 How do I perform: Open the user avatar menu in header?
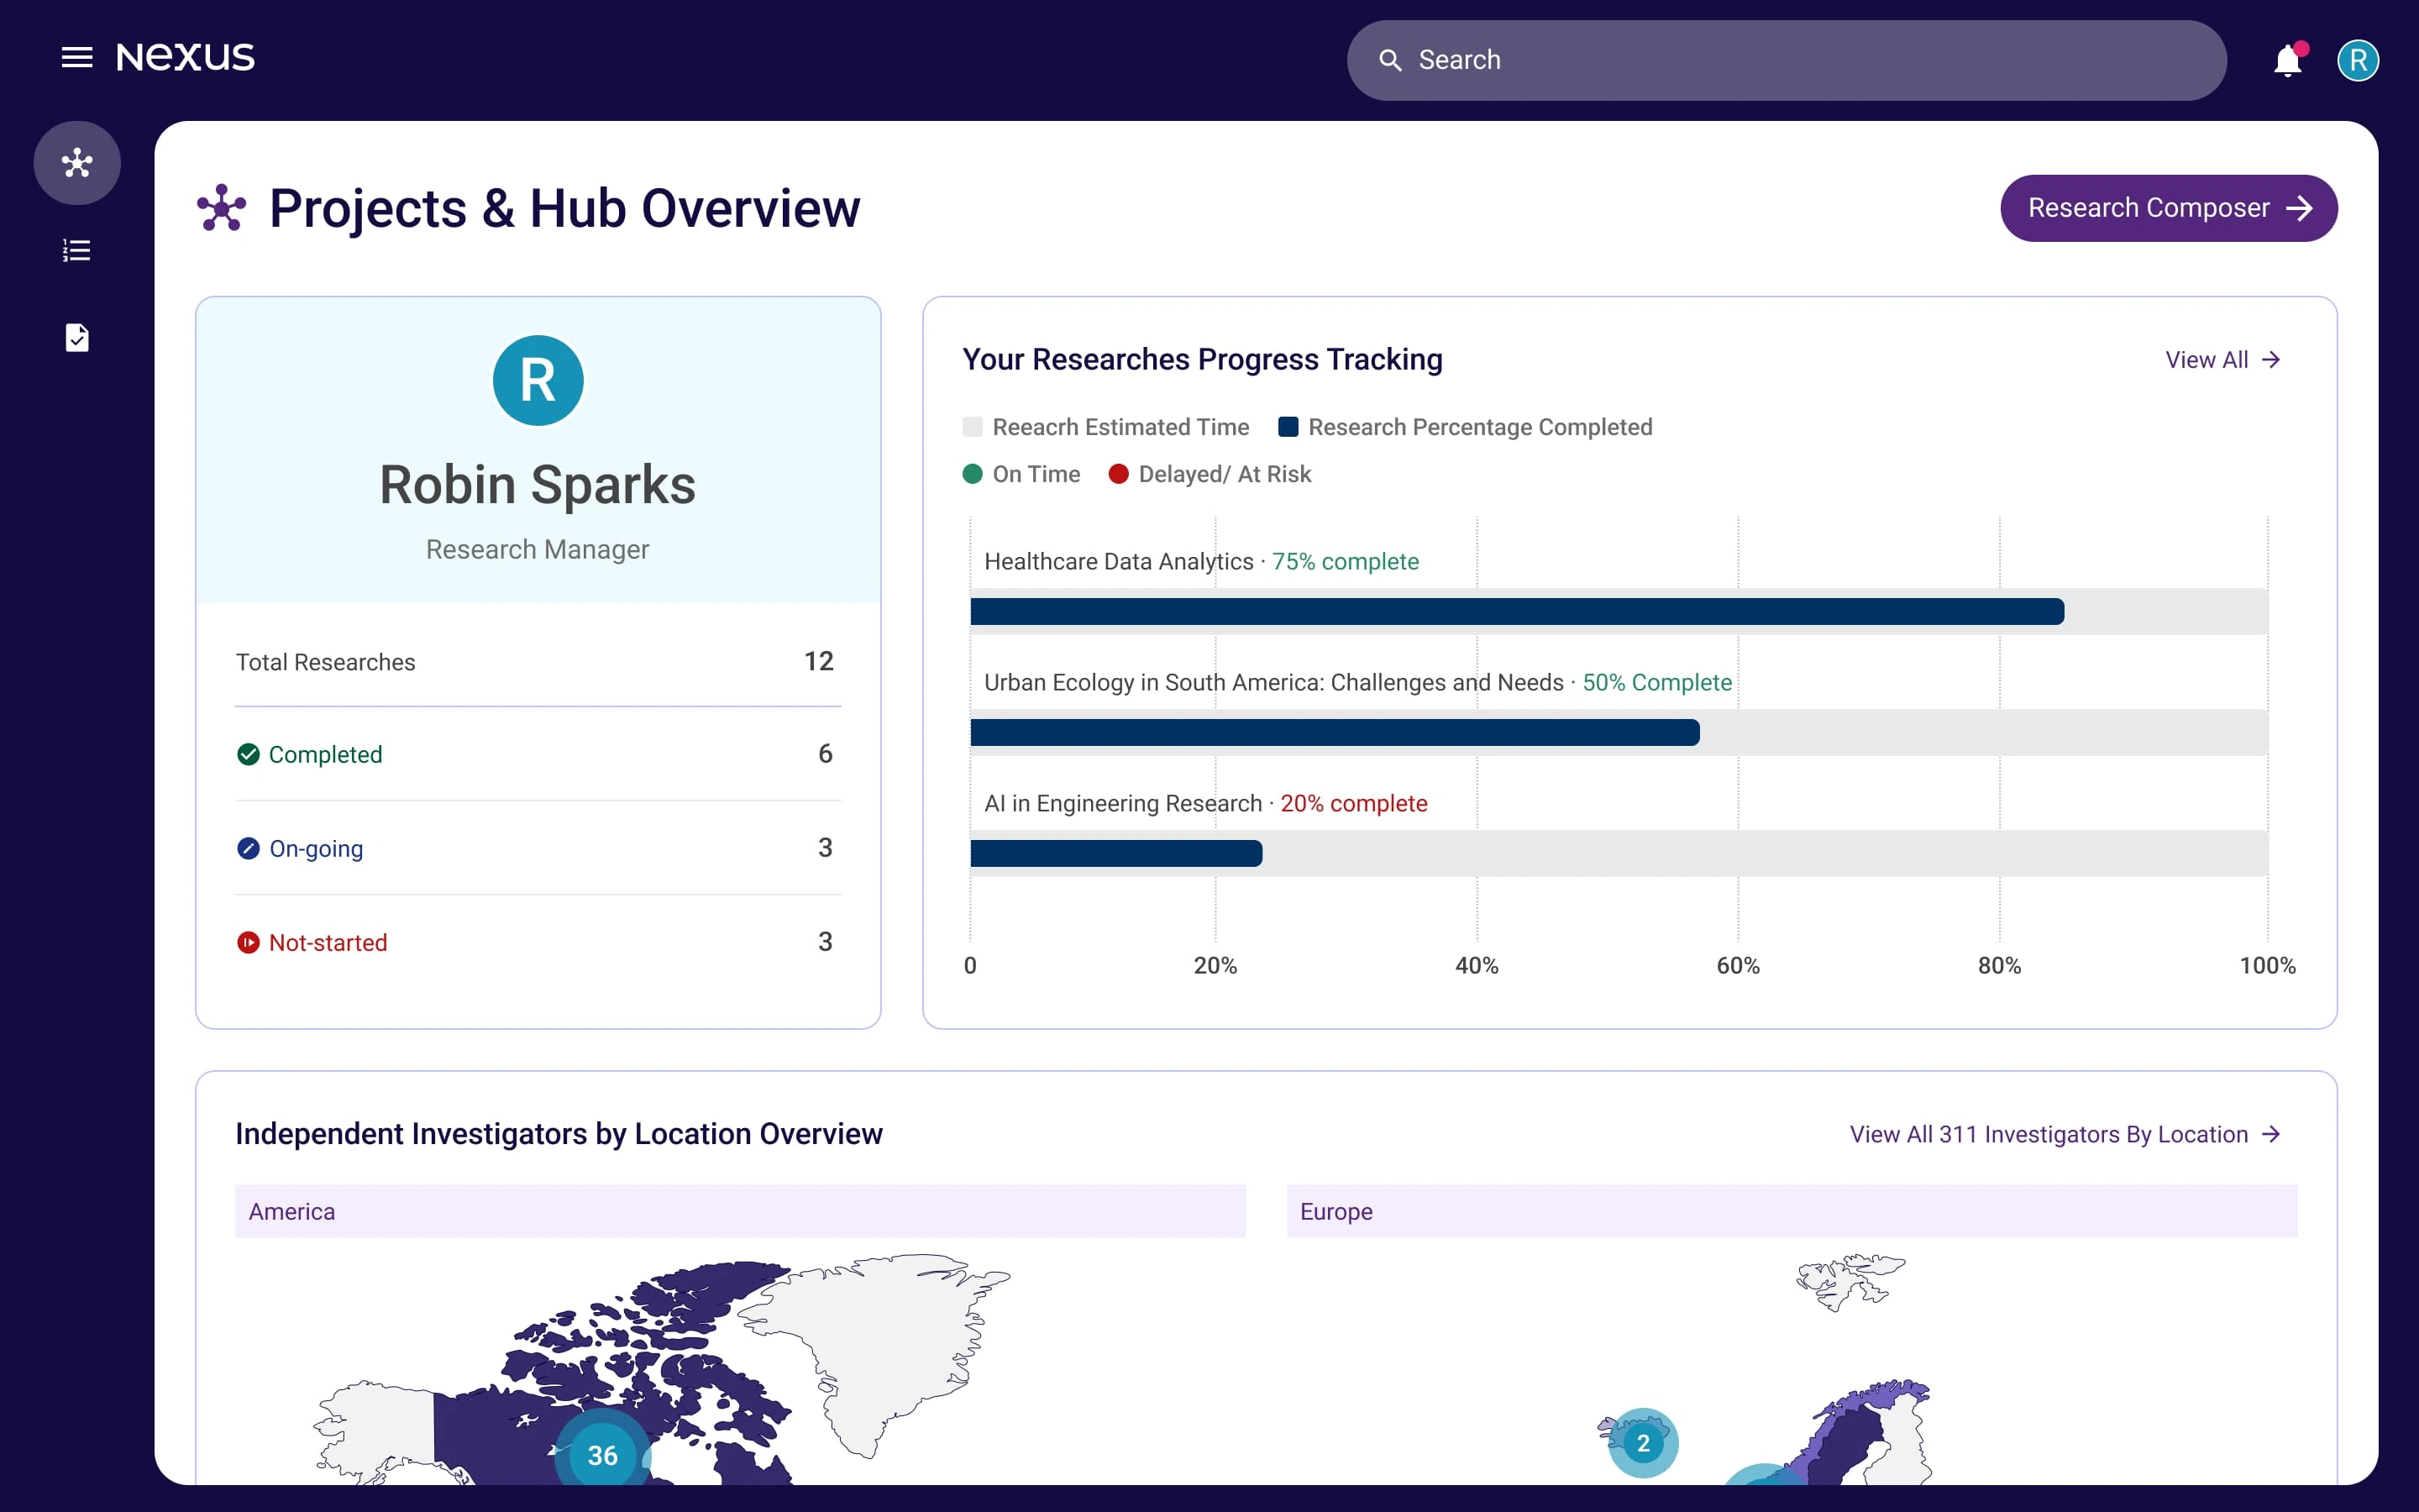coord(2357,60)
